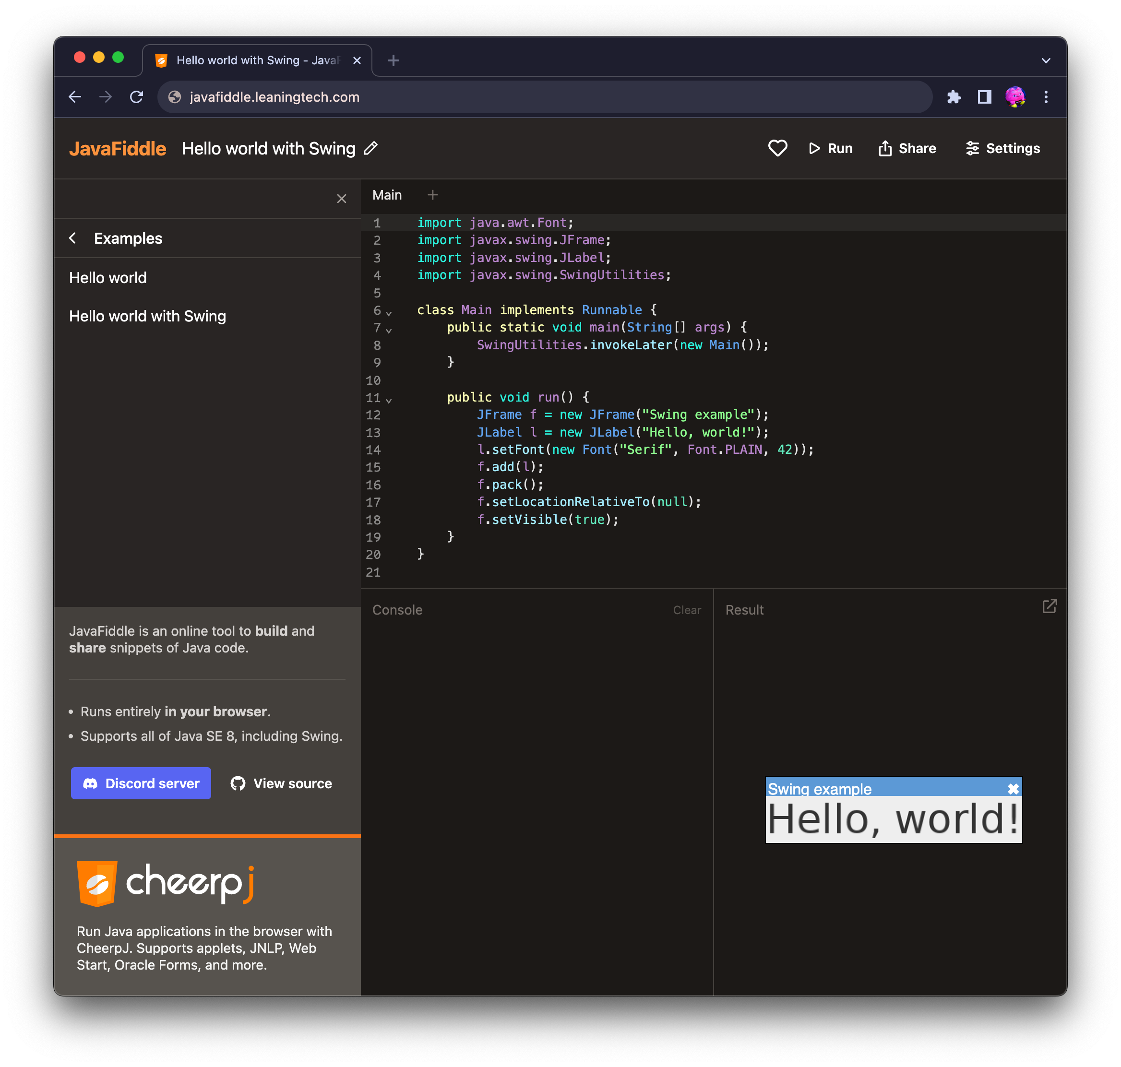This screenshot has height=1067, width=1121.
Task: Open result in new window icon
Action: pos(1049,606)
